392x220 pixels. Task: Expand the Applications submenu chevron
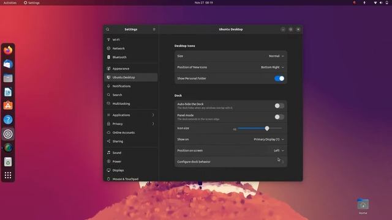[153, 115]
